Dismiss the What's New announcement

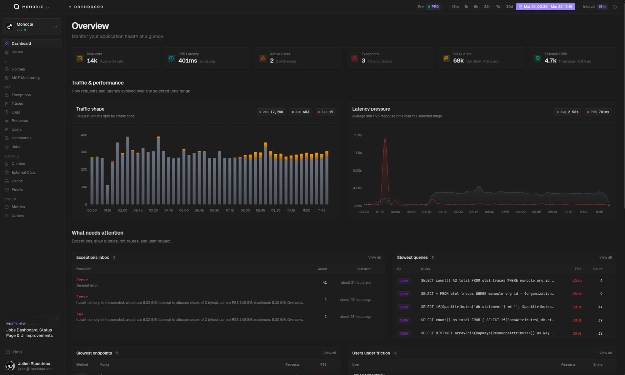(x=56, y=318)
